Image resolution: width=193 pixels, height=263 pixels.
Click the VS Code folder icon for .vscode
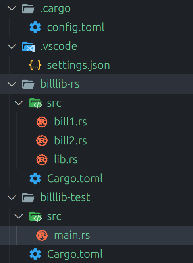[x=29, y=47]
